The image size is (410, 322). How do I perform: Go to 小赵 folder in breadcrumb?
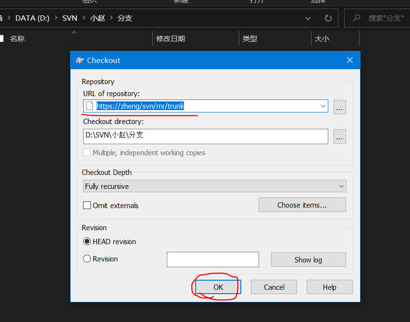point(98,18)
